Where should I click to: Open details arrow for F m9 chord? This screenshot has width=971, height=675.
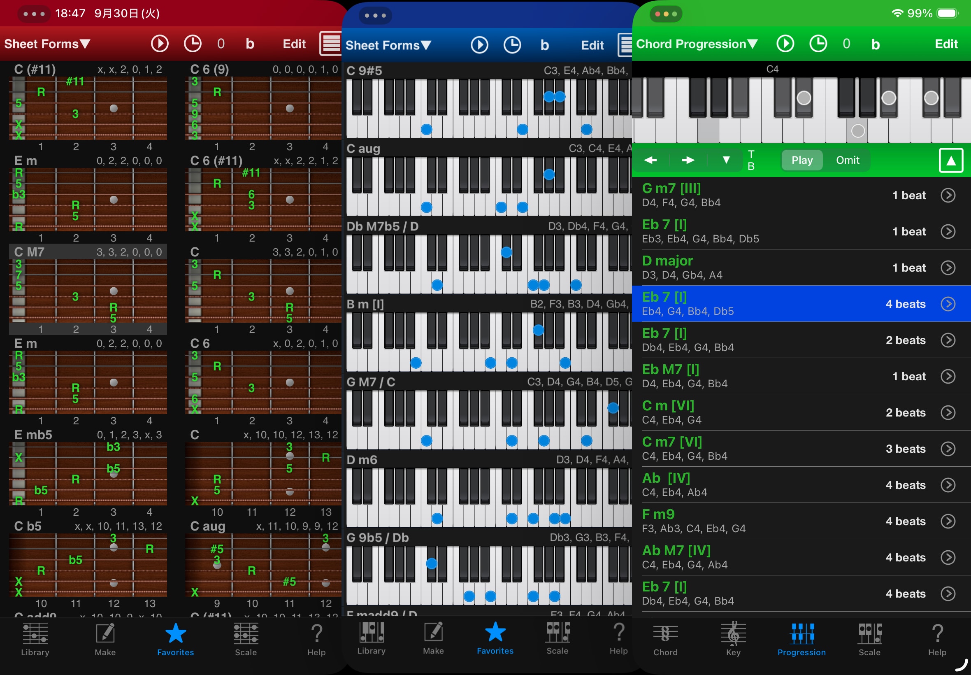pos(948,521)
